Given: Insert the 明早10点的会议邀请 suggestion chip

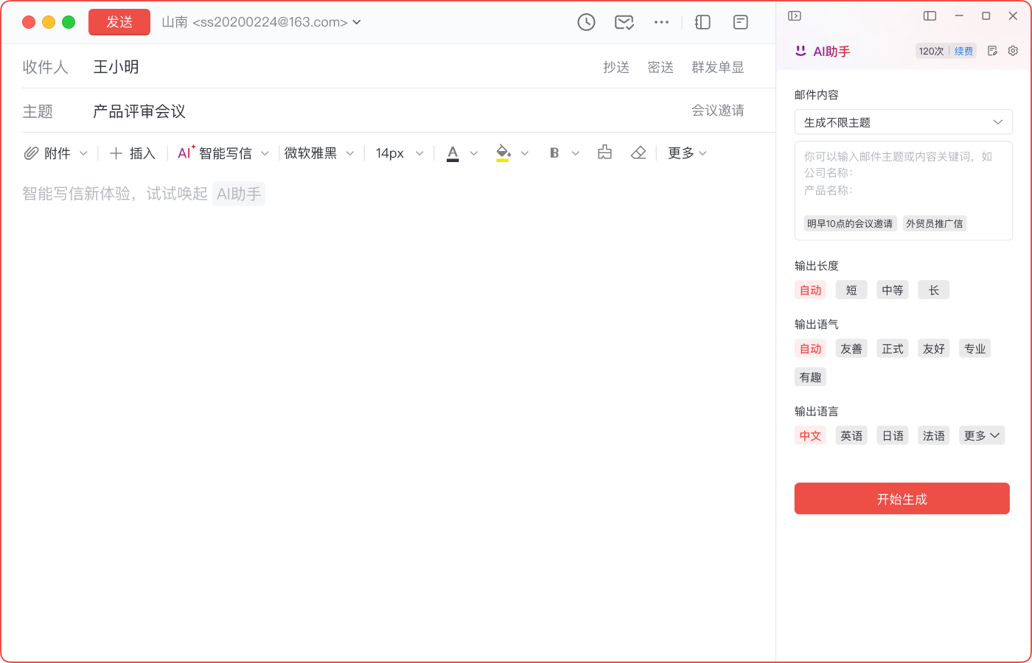Looking at the screenshot, I should coord(850,223).
